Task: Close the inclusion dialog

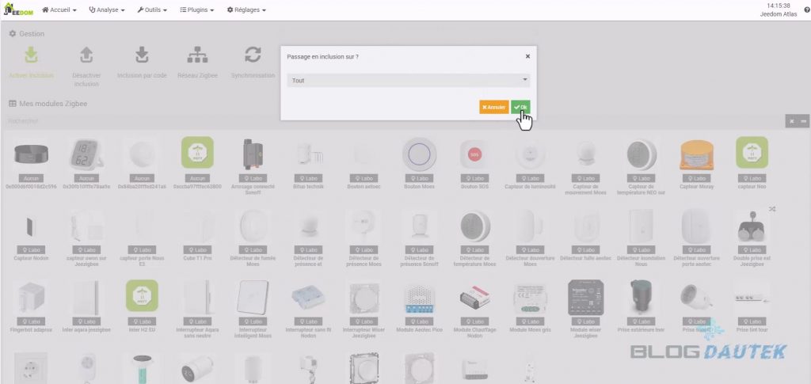Action: click(x=527, y=56)
